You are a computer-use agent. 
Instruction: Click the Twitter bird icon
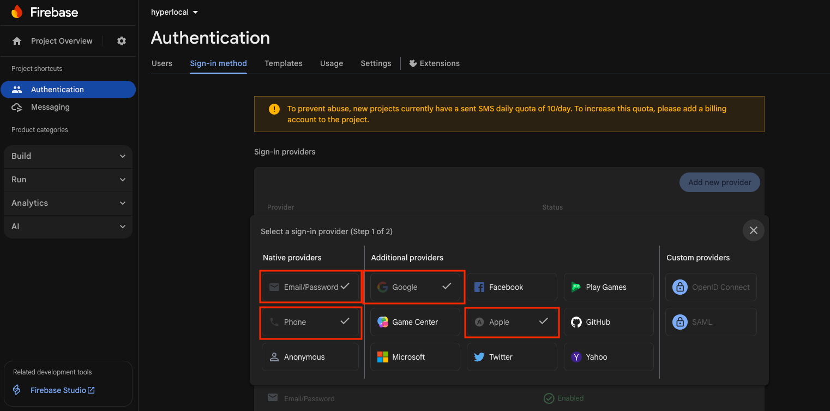[x=479, y=357]
